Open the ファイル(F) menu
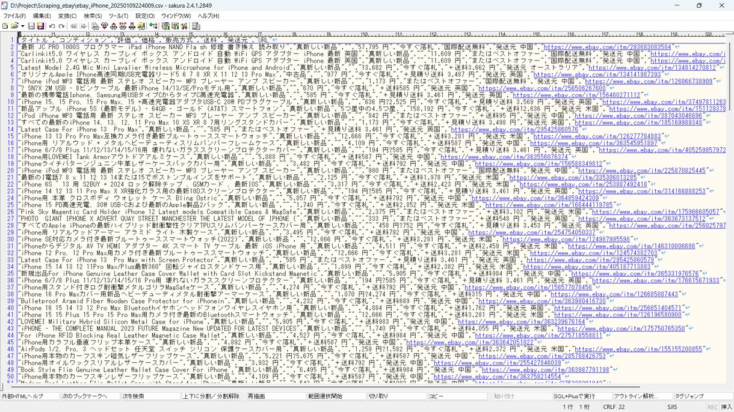Viewport: 734px width, 412px height. [14, 16]
